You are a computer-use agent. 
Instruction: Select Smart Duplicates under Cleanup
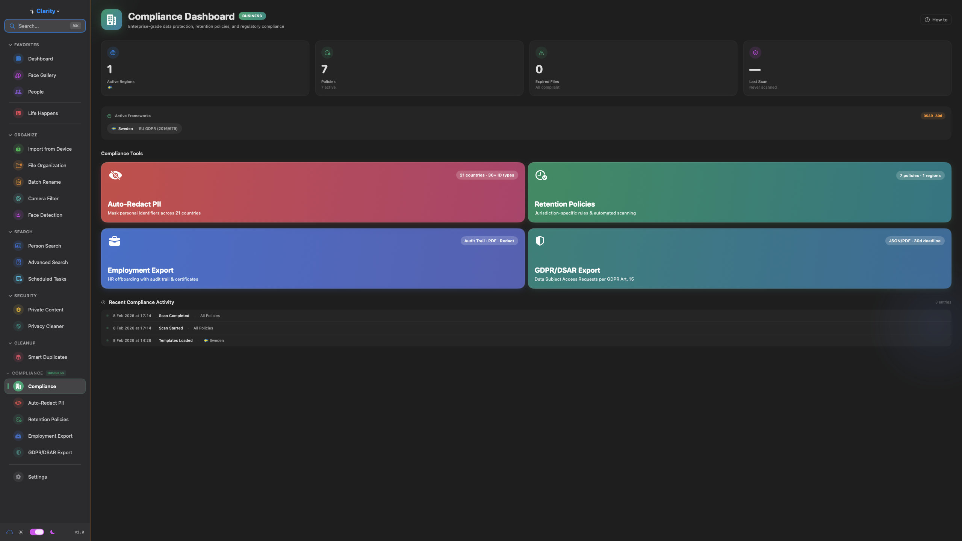point(47,357)
